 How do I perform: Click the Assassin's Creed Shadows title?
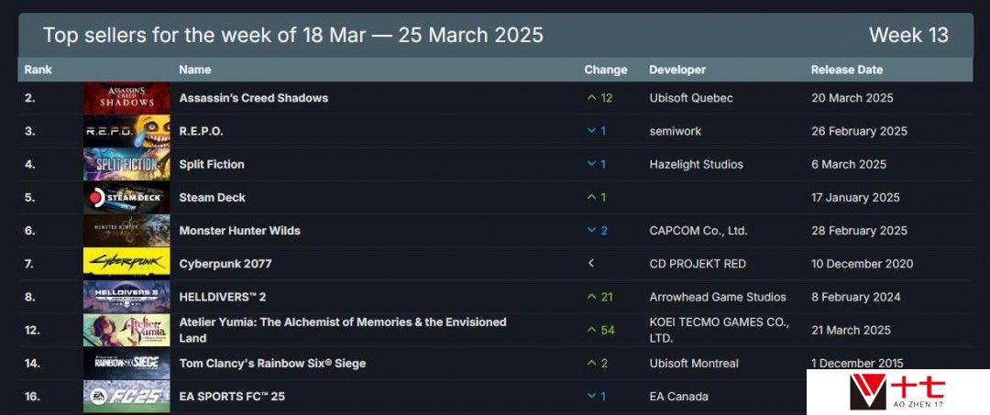[254, 98]
